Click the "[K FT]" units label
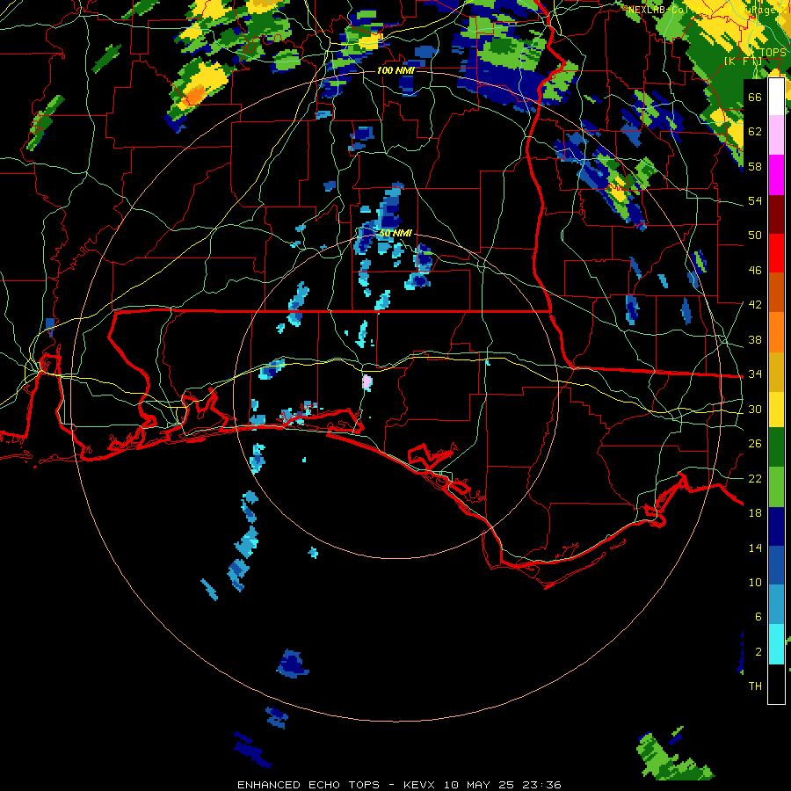Screen dimensions: 791x791 [x=743, y=61]
